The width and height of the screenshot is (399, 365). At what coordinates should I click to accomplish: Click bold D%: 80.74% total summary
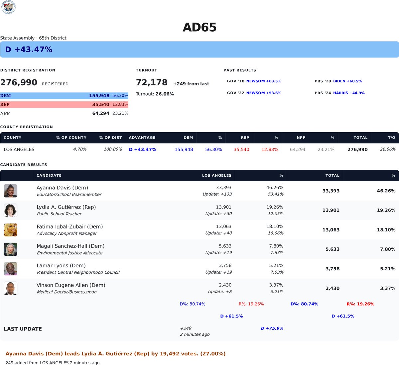pyautogui.click(x=304, y=304)
